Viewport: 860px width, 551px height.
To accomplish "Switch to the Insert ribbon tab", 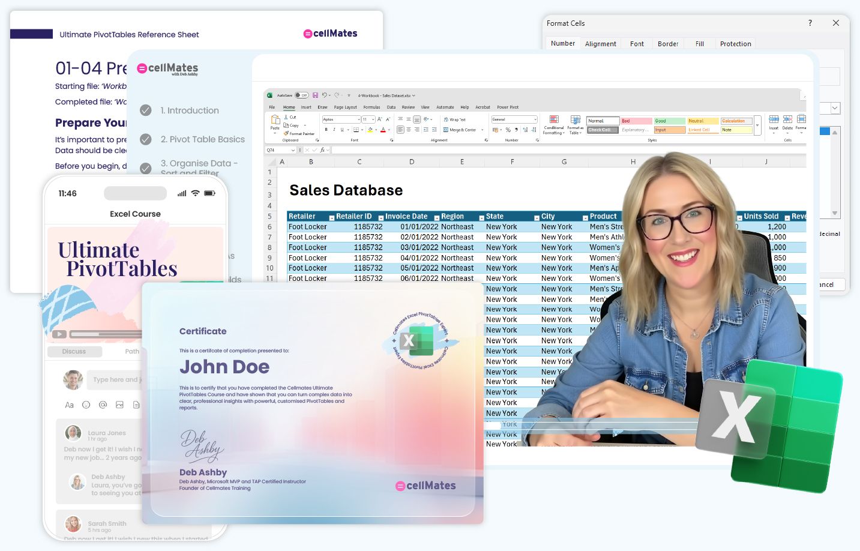I will [306, 107].
